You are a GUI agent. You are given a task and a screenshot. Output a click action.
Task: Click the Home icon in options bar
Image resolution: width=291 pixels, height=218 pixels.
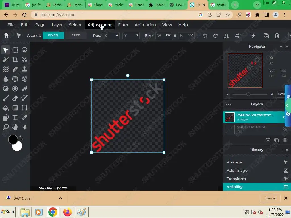click(x=6, y=35)
